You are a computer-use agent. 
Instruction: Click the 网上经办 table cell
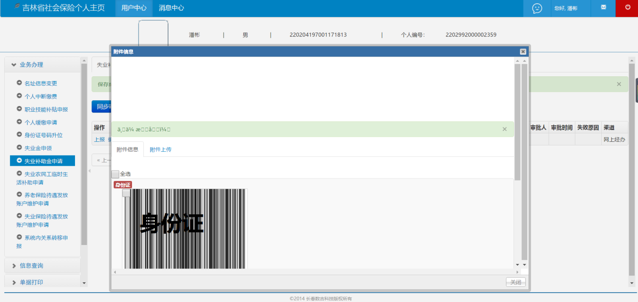(x=614, y=139)
